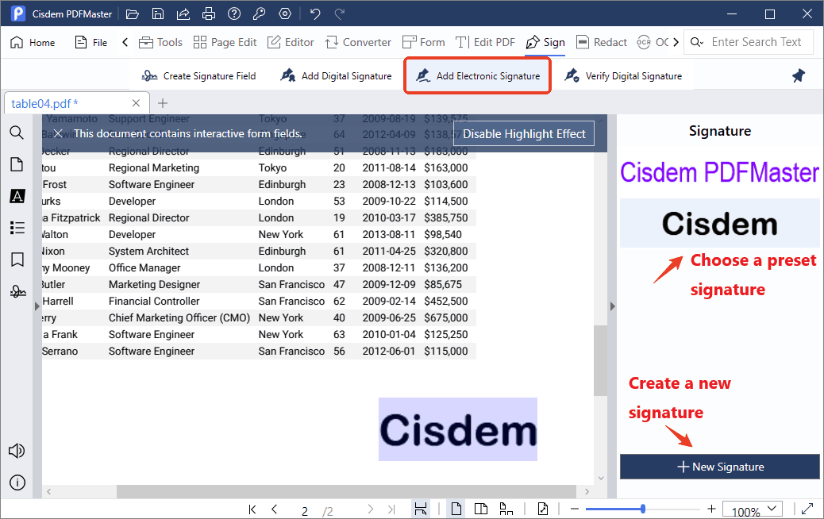This screenshot has height=519, width=824.
Task: Open settings via hexagon gear icon
Action: pyautogui.click(x=285, y=13)
